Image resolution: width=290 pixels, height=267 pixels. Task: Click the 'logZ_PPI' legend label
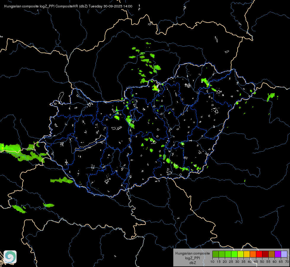click(193, 258)
